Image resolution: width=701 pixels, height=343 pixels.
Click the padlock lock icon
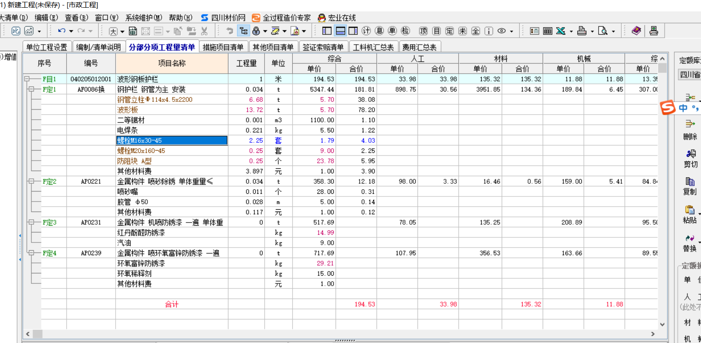click(256, 31)
